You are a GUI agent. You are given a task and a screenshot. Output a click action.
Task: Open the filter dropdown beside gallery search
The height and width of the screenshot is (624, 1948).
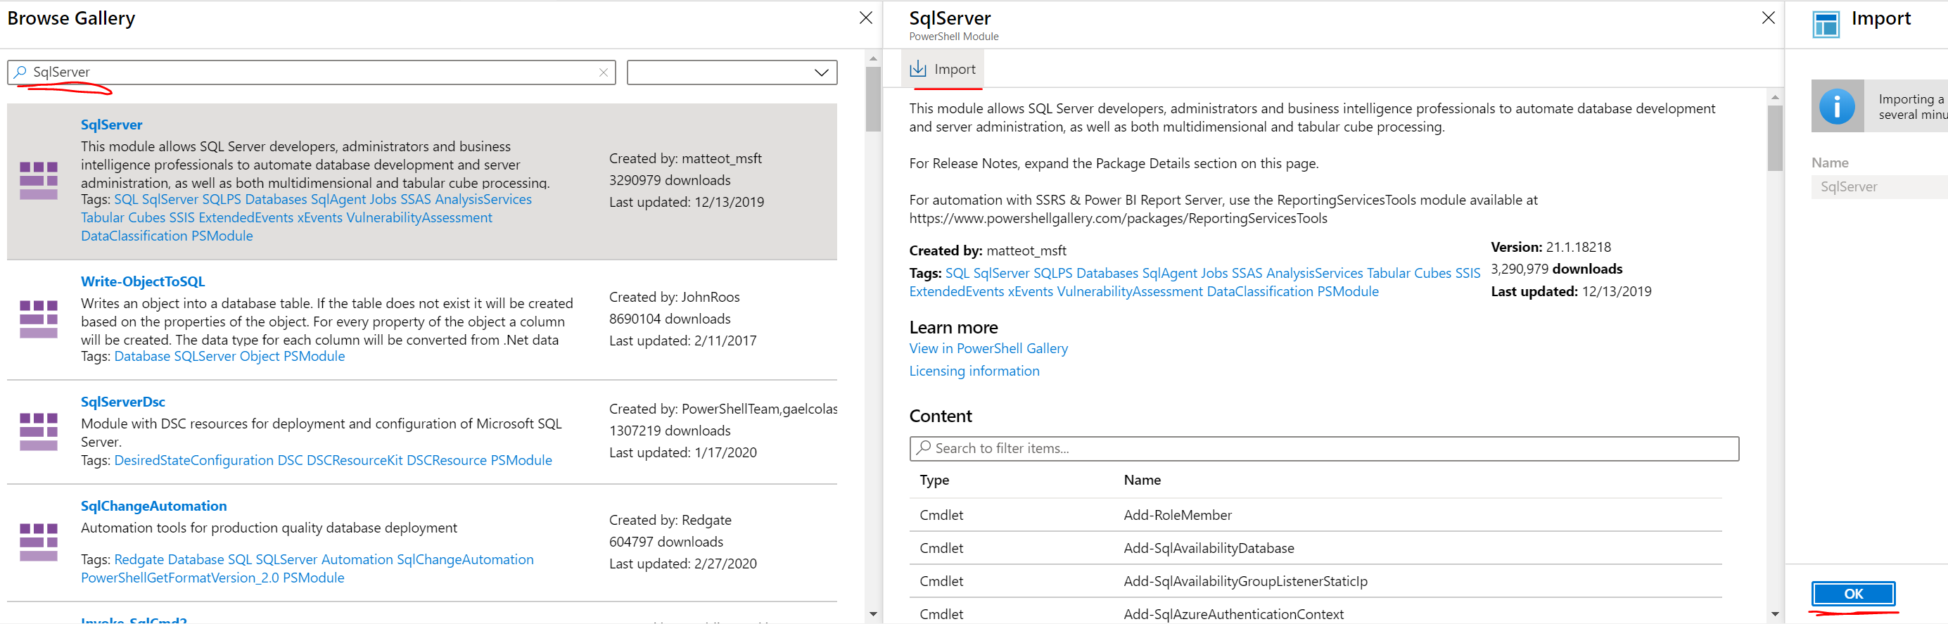[x=731, y=72]
